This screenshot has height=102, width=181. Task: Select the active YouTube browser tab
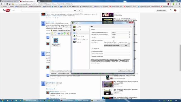click(28, 1)
